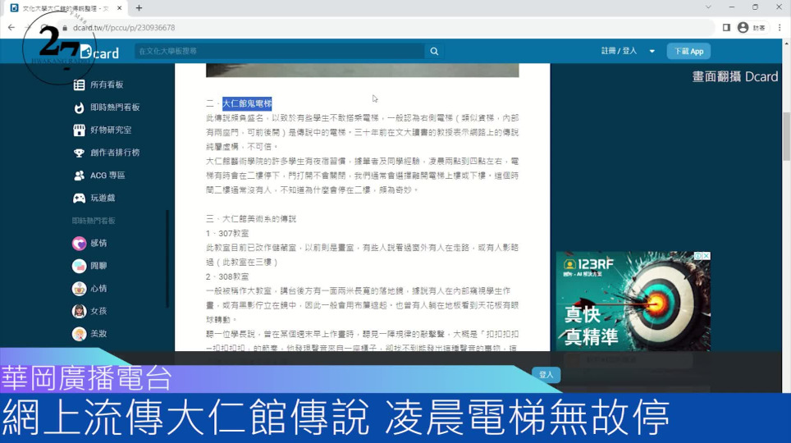
Task: Open the Chrome three-dot menu
Action: (x=779, y=27)
